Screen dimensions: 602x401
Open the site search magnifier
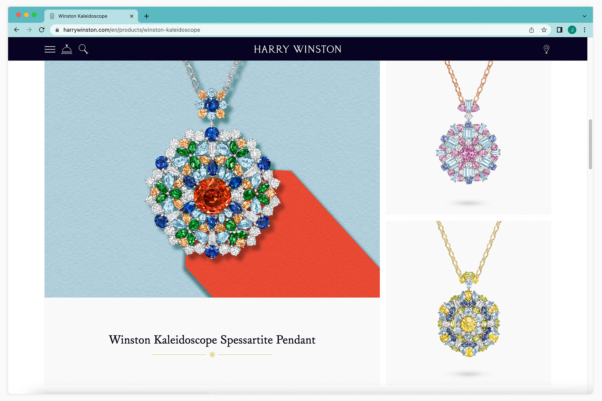point(83,49)
